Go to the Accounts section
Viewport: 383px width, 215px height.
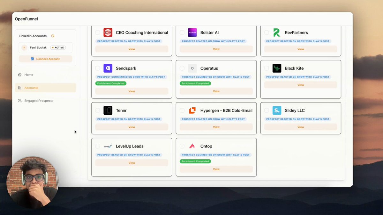(46, 88)
